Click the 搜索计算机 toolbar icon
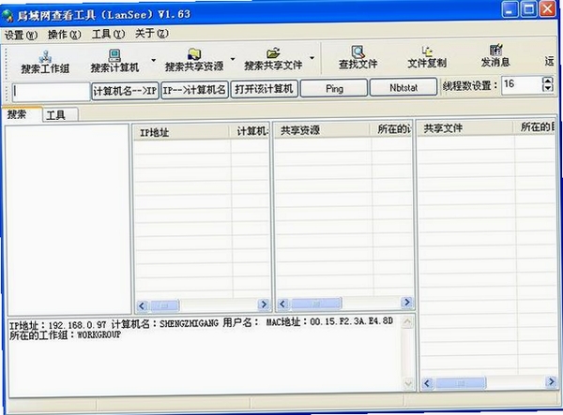The image size is (563, 415). 114,55
